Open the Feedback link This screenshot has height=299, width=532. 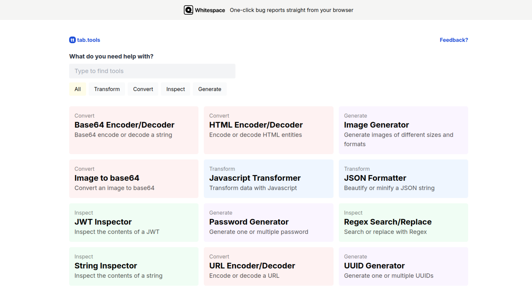(x=454, y=40)
